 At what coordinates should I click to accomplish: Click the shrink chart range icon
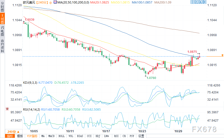click(196, 2)
